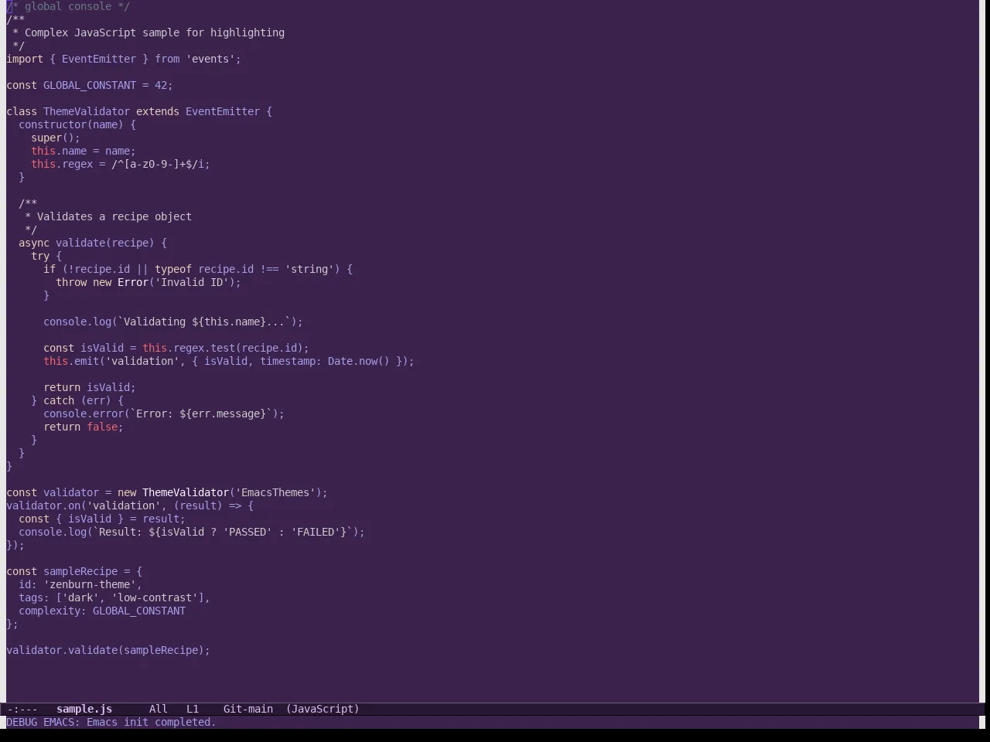Image resolution: width=990 pixels, height=742 pixels.
Task: Click the 'EmacsThemes' string argument
Action: pyautogui.click(x=275, y=492)
